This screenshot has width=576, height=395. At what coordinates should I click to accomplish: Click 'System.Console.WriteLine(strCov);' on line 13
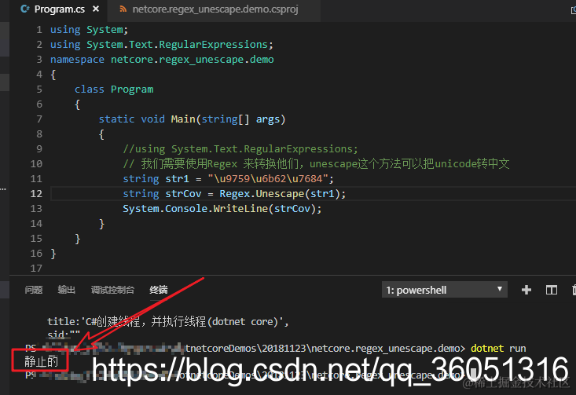222,209
